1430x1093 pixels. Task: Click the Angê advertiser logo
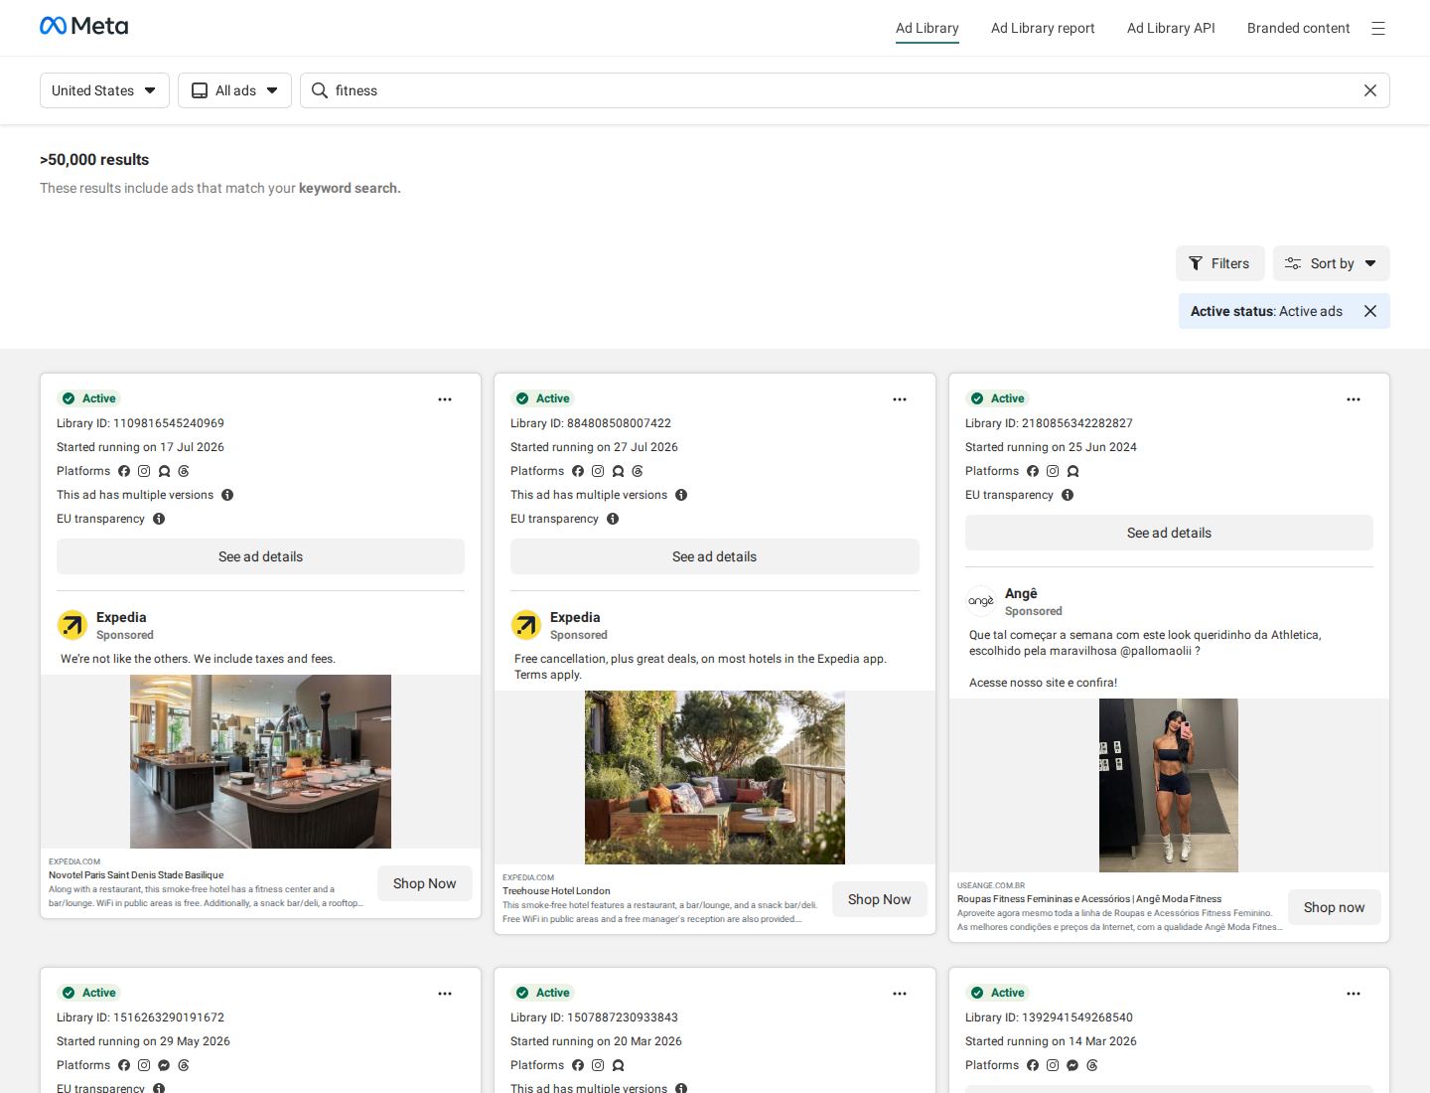[981, 601]
